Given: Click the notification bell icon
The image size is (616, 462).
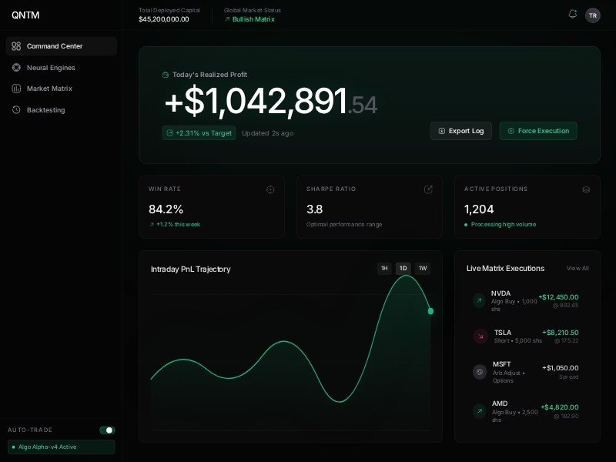Looking at the screenshot, I should [572, 14].
